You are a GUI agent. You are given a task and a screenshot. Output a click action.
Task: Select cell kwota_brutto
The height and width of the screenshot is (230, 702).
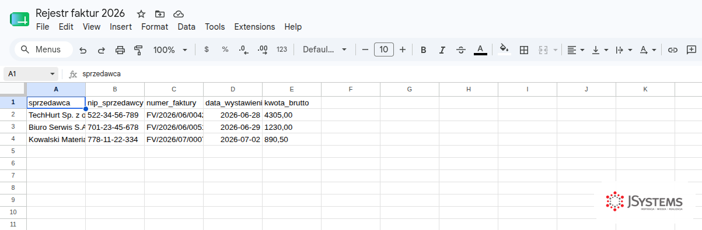(x=292, y=102)
